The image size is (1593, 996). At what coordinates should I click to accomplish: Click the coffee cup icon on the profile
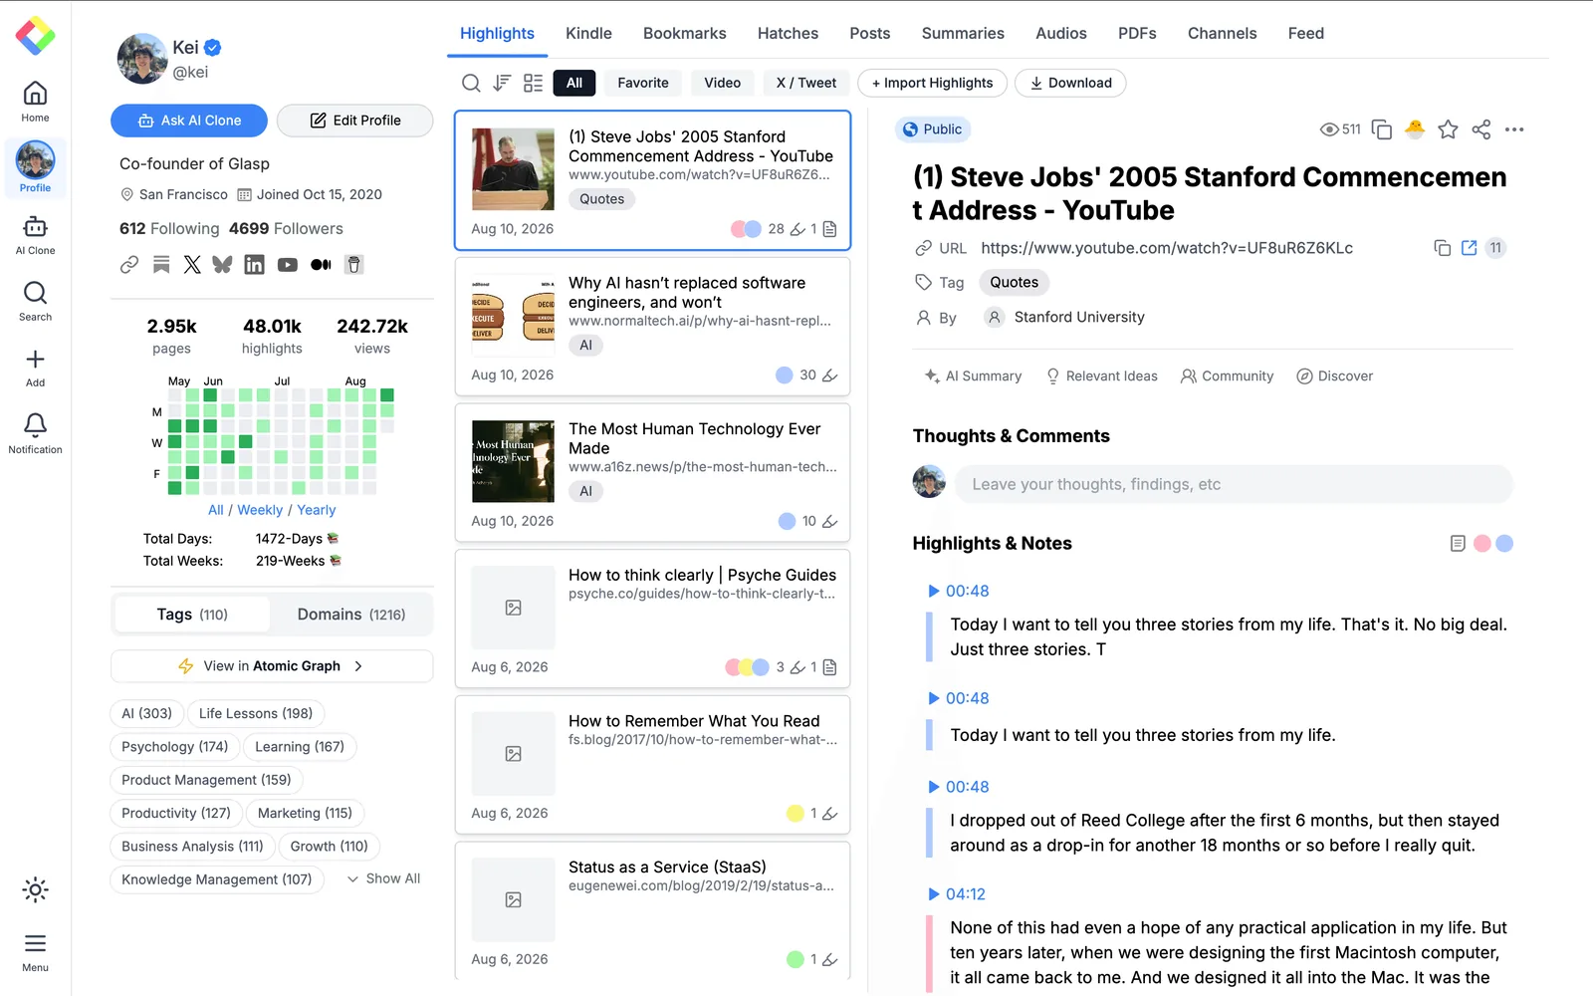point(353,265)
